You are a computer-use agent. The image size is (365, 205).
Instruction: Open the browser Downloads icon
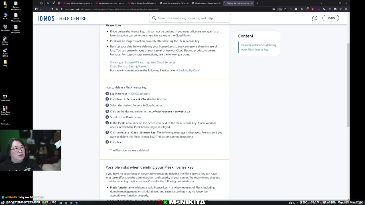291,9
